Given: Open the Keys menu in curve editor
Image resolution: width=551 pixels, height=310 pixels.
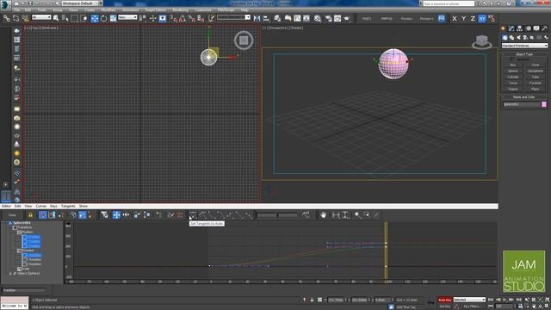Looking at the screenshot, I should point(53,206).
